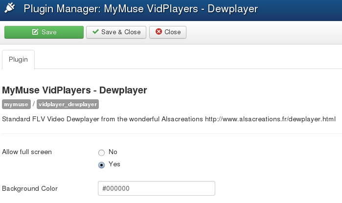Screen dimensions: 342x203
Task: Select No for Allow full screen
Action: pos(101,153)
